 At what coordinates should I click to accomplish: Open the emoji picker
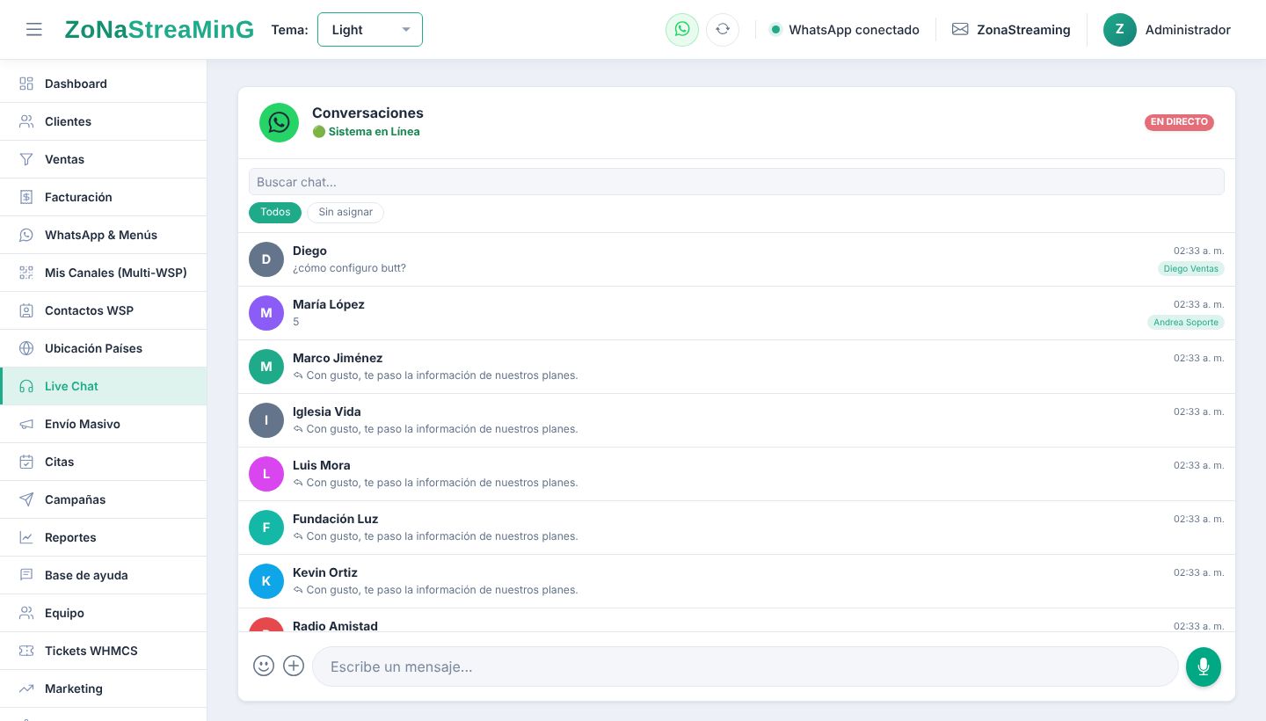click(x=264, y=666)
